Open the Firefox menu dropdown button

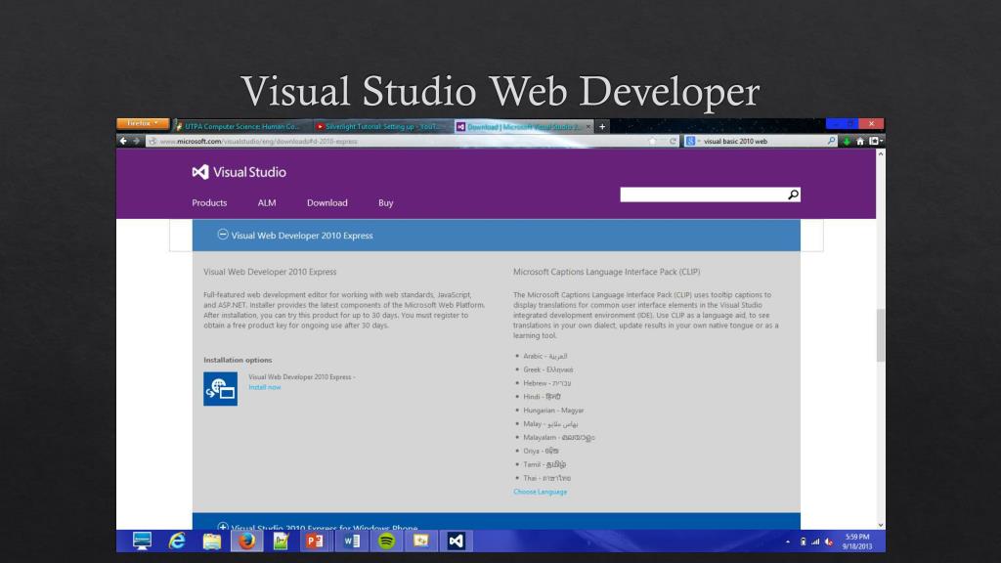tap(143, 124)
